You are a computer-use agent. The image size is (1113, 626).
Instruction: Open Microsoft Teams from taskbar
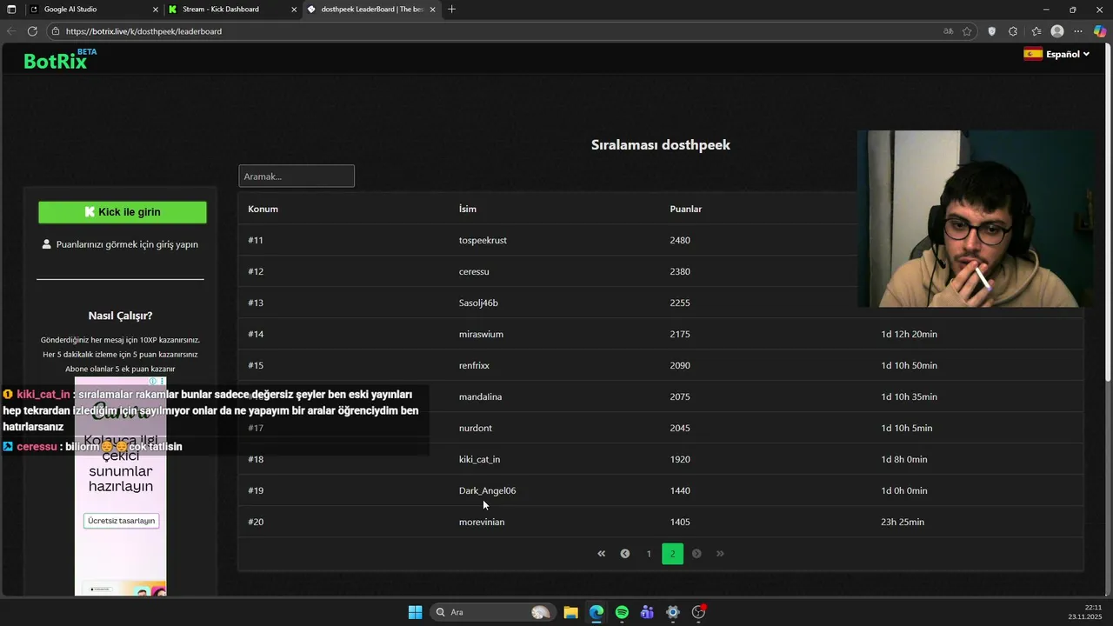(x=647, y=612)
